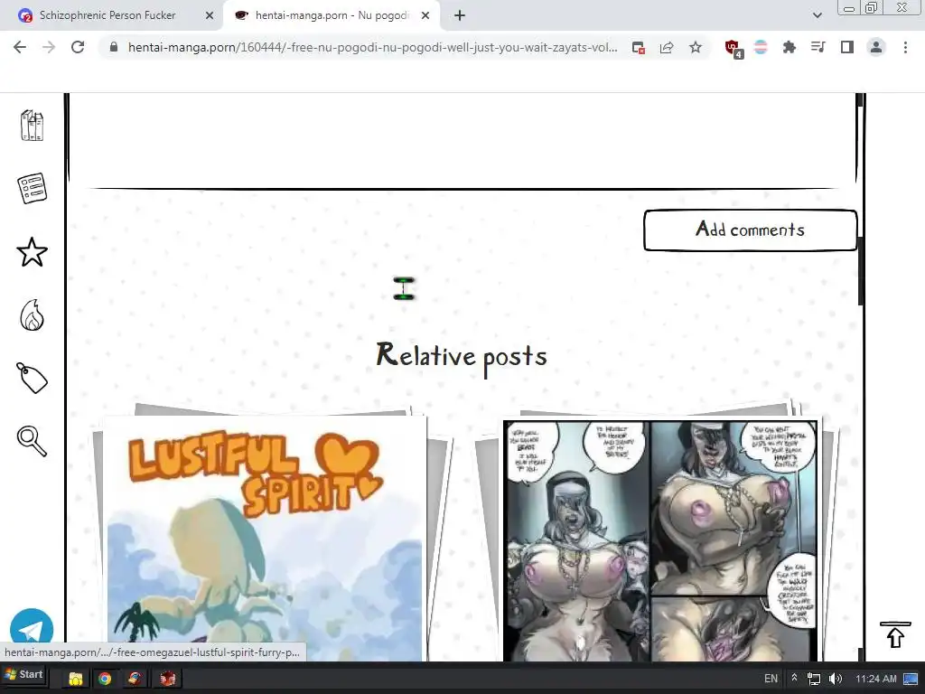The width and height of the screenshot is (925, 694).
Task: Open the media controls icon
Action: pyautogui.click(x=818, y=47)
